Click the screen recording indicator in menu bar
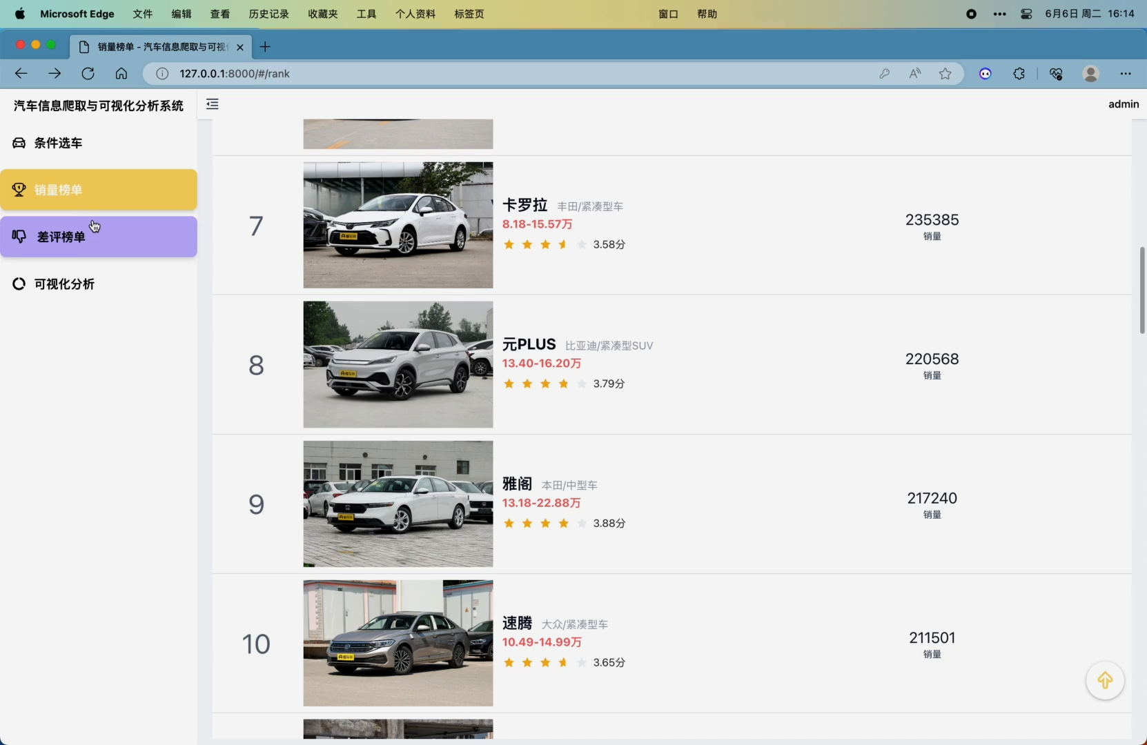Screen dimensions: 1147x745 (x=971, y=14)
